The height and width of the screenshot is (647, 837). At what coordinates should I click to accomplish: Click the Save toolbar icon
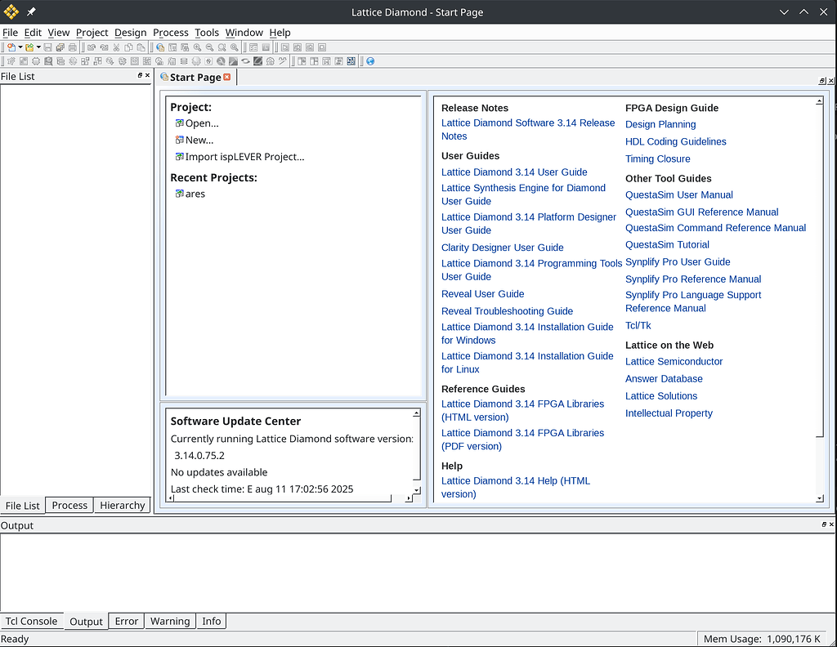point(48,47)
